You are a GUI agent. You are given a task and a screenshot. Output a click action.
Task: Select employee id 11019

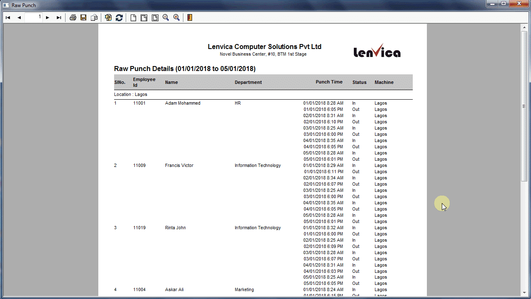coord(139,228)
